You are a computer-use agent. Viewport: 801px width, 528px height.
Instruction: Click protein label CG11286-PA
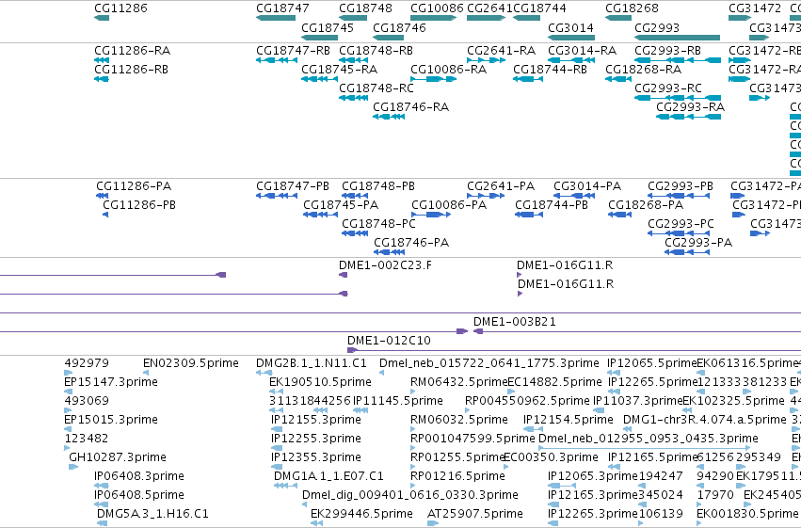tap(134, 185)
